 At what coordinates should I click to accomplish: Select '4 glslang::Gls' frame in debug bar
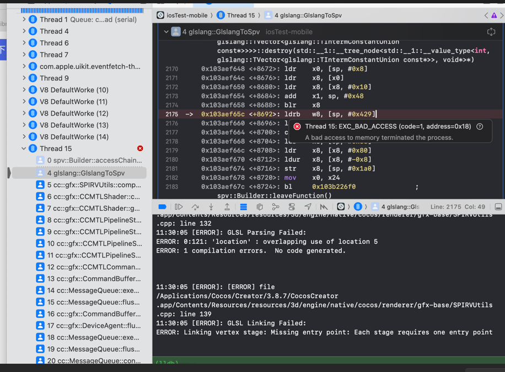coord(395,207)
